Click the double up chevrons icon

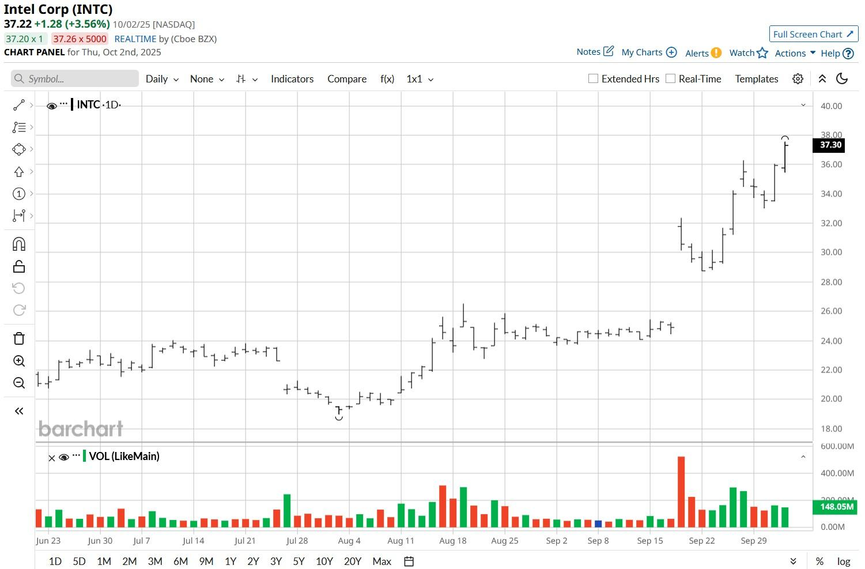822,79
